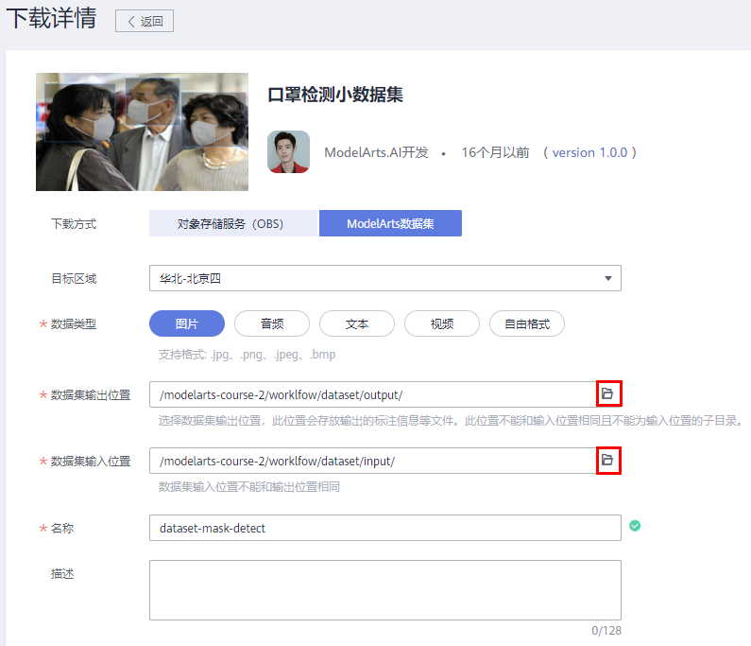Choose 文本 data type
The width and height of the screenshot is (751, 646).
tap(357, 323)
